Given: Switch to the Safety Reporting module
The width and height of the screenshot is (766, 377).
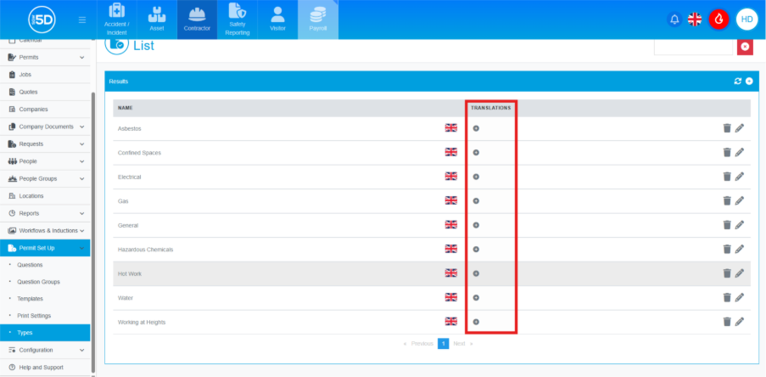Looking at the screenshot, I should click(x=238, y=20).
